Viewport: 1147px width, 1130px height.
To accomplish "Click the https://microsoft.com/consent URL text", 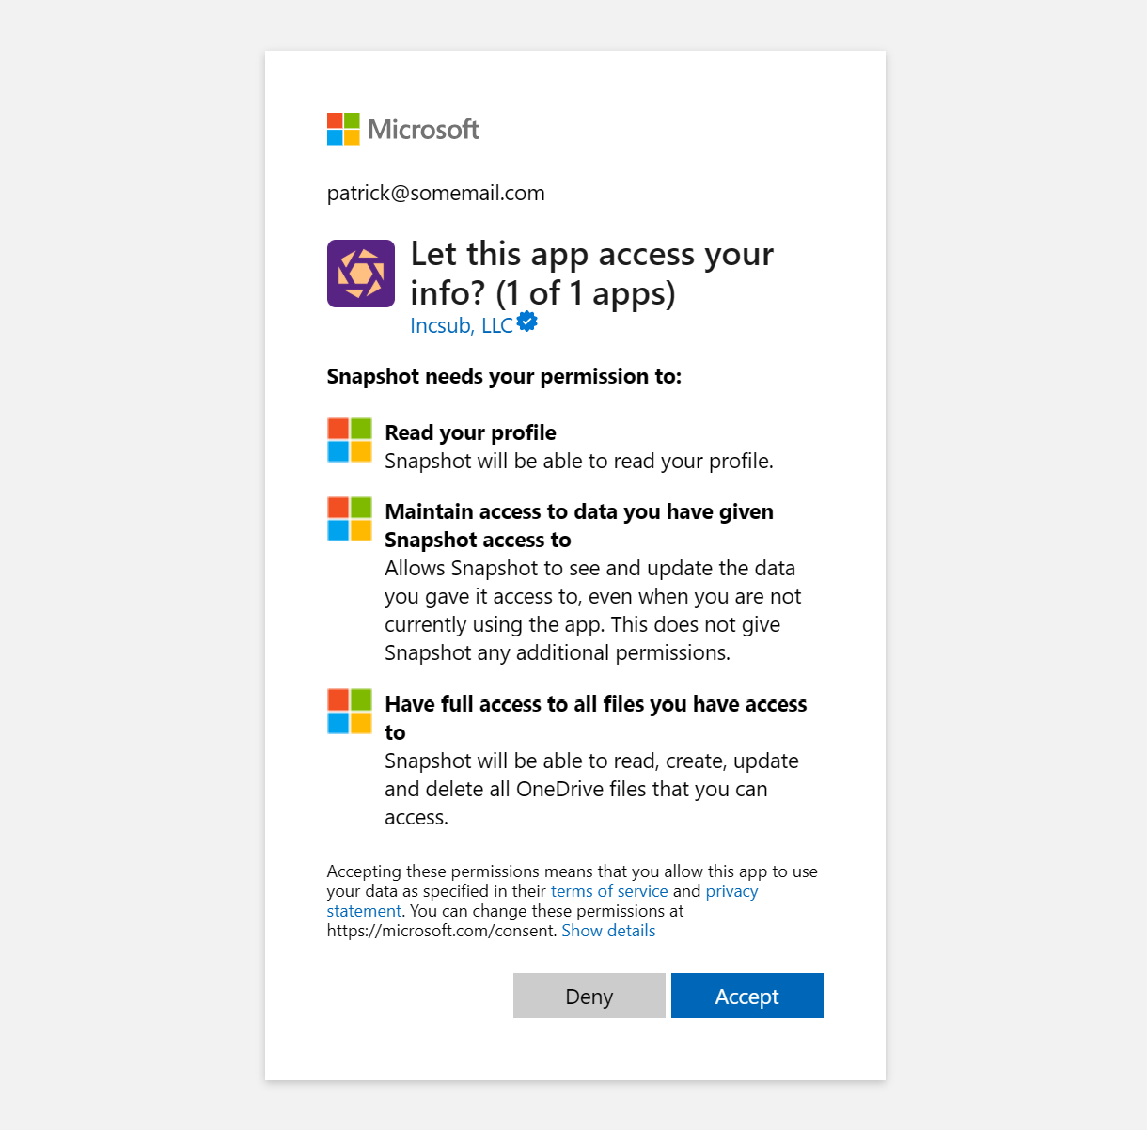I will pos(442,931).
